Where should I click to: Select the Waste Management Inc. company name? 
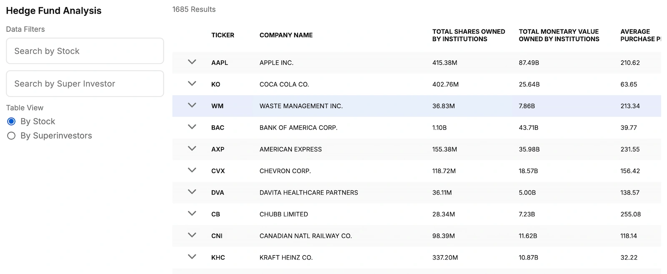coord(301,106)
